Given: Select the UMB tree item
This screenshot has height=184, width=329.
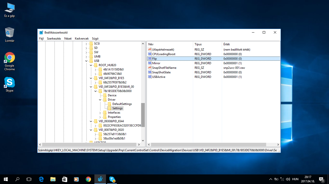Looking at the screenshot, I should (x=97, y=57).
